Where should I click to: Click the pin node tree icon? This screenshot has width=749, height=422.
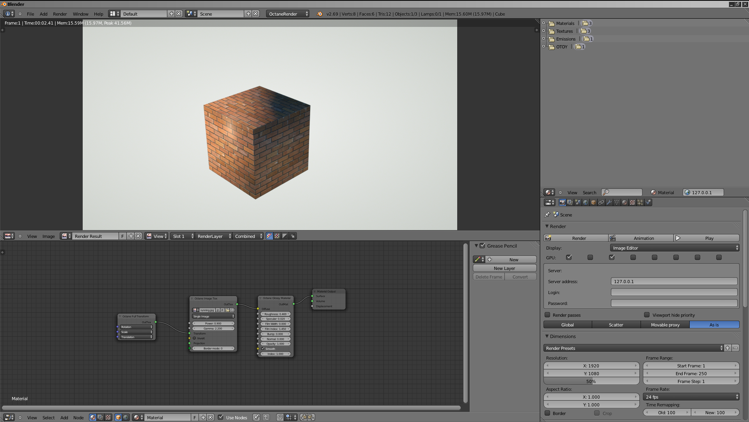click(256, 417)
